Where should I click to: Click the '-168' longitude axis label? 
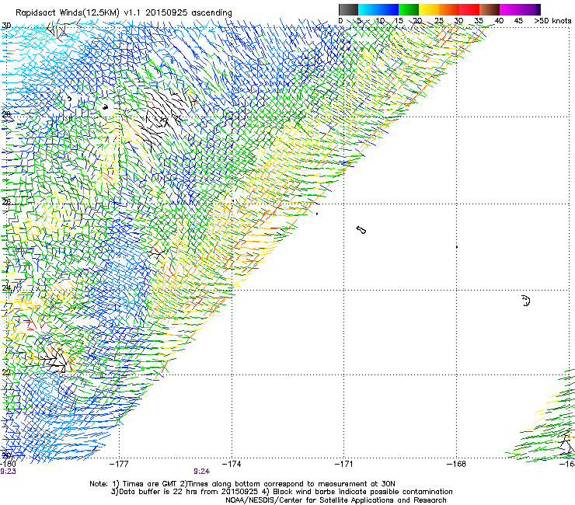click(456, 465)
